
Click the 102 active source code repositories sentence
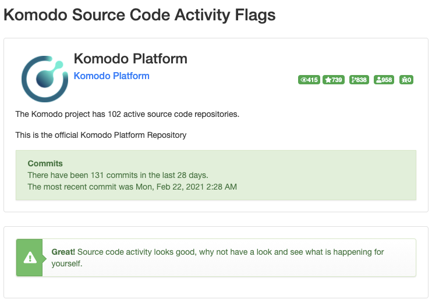[x=128, y=114]
